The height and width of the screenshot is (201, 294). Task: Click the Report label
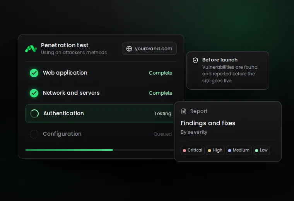point(199,111)
